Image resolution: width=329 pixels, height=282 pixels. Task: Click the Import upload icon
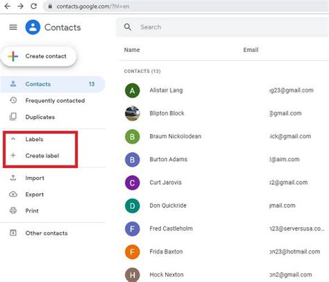pyautogui.click(x=13, y=178)
